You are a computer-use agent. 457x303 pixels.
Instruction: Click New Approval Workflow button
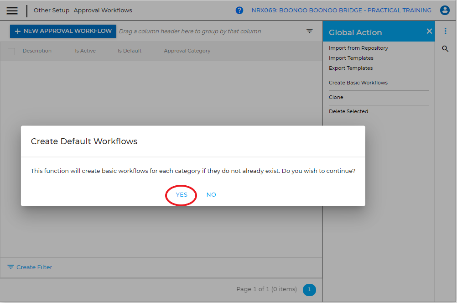pos(63,31)
